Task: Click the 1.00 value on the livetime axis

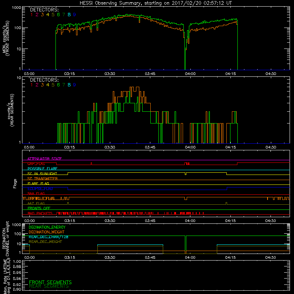Action: click(17, 262)
